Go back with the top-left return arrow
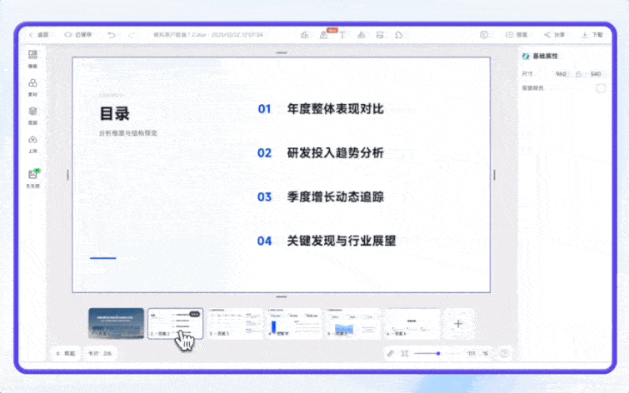Image resolution: width=629 pixels, height=393 pixels. 38,35
